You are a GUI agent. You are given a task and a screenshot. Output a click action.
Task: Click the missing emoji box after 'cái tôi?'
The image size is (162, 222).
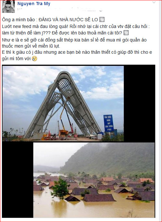(x=126, y=32)
